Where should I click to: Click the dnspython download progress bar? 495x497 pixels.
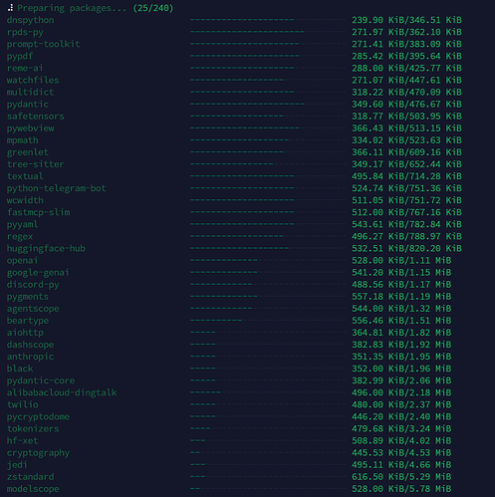pos(268,20)
